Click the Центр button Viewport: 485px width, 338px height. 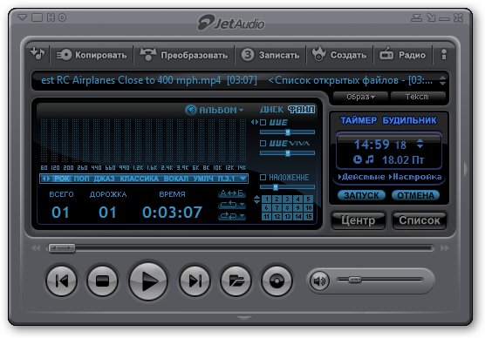coord(359,220)
